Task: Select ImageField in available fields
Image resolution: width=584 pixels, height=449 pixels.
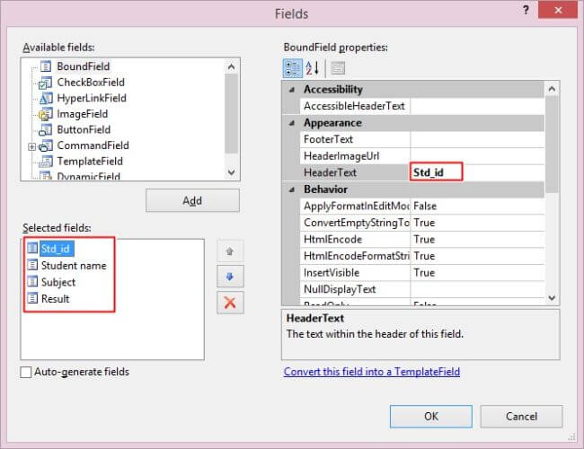Action: click(x=83, y=114)
